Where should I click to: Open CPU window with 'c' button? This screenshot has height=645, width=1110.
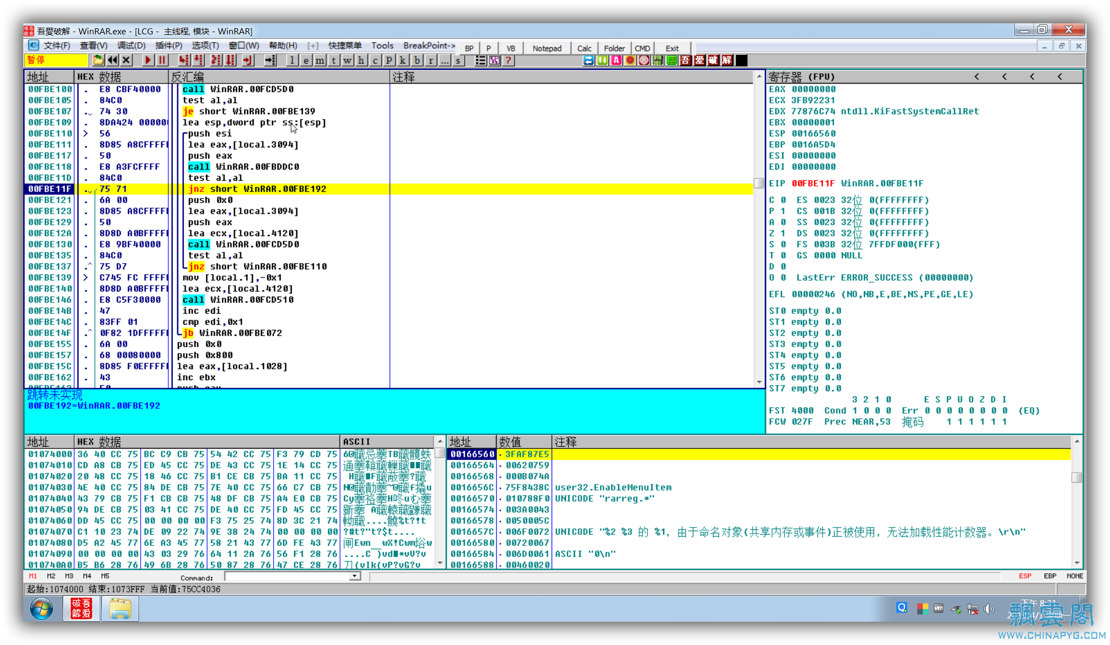pyautogui.click(x=375, y=60)
